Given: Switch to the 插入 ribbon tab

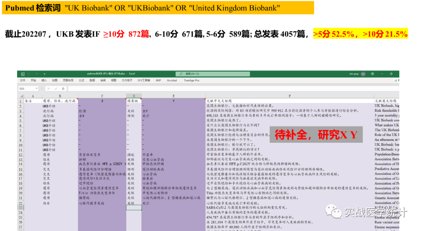Looking at the screenshot, I should 44,80.
